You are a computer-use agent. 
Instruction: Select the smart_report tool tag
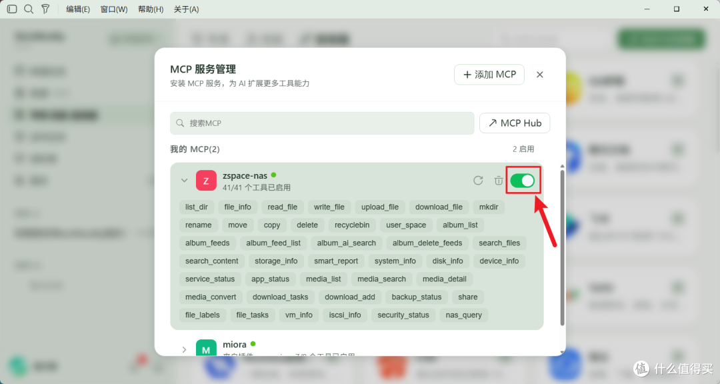336,261
